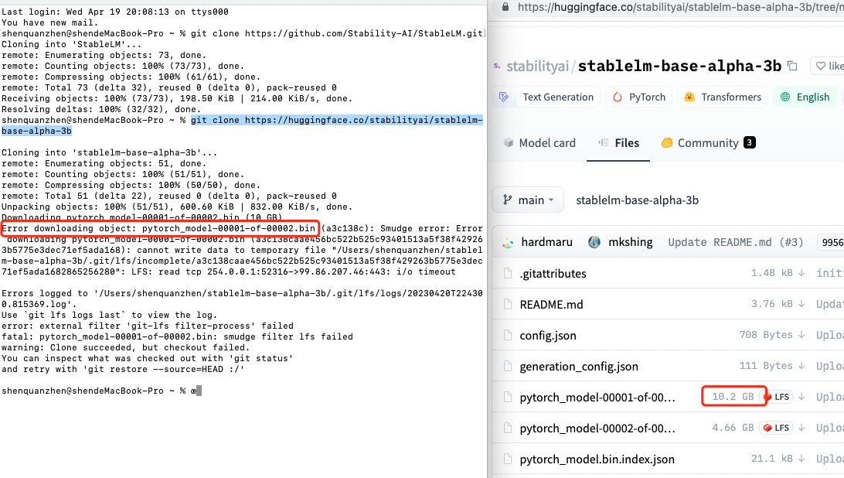844x478 pixels.
Task: Click the PyTorch flame icon
Action: tap(618, 97)
